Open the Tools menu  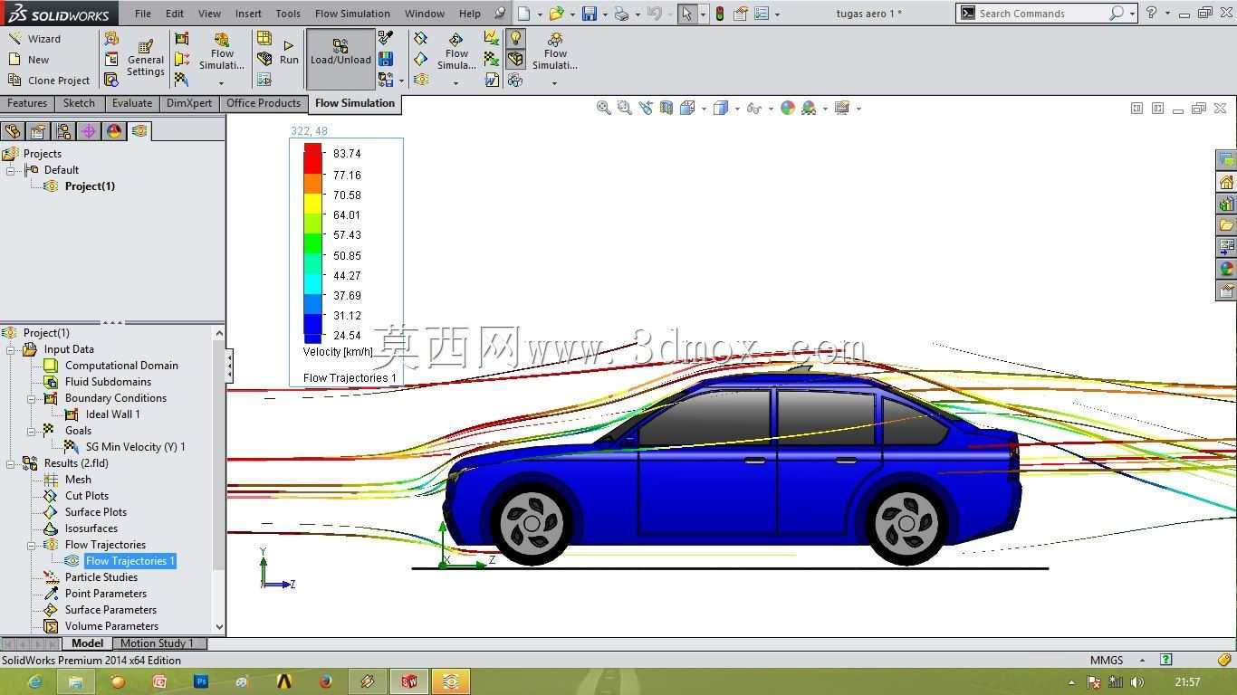[x=288, y=14]
